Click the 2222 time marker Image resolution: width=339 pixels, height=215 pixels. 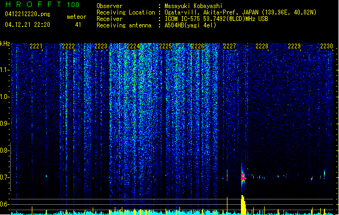click(x=68, y=46)
